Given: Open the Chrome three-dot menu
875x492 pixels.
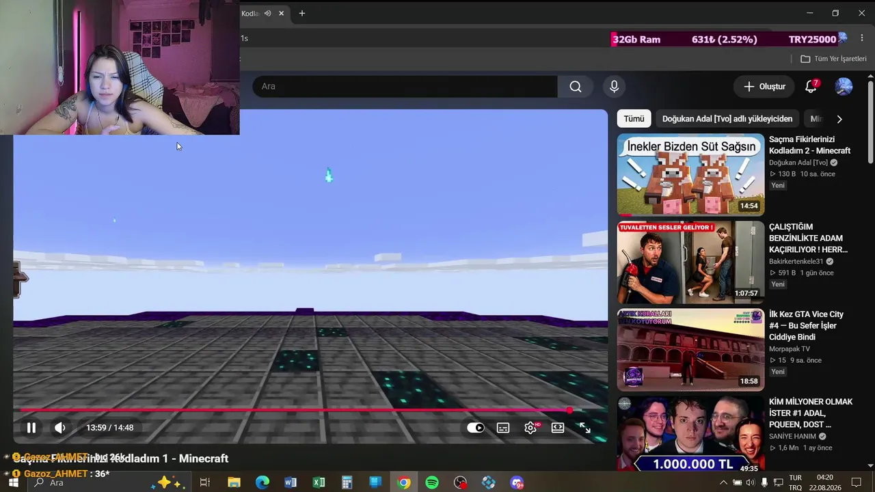Looking at the screenshot, I should point(861,38).
